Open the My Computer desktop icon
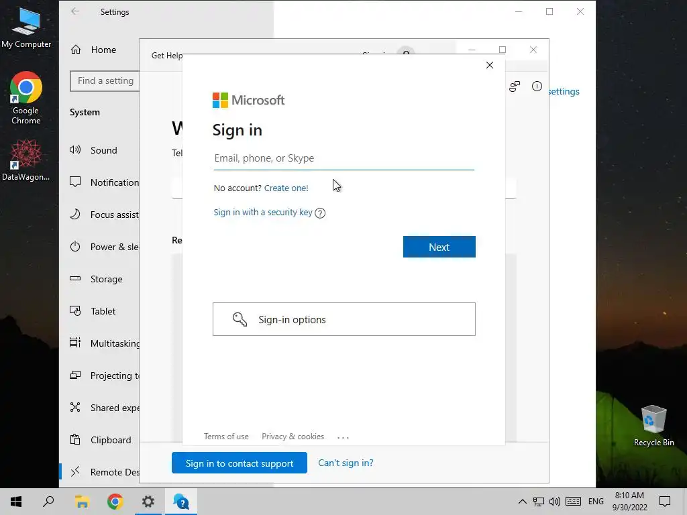Screen dimensions: 687x515 pos(26,27)
